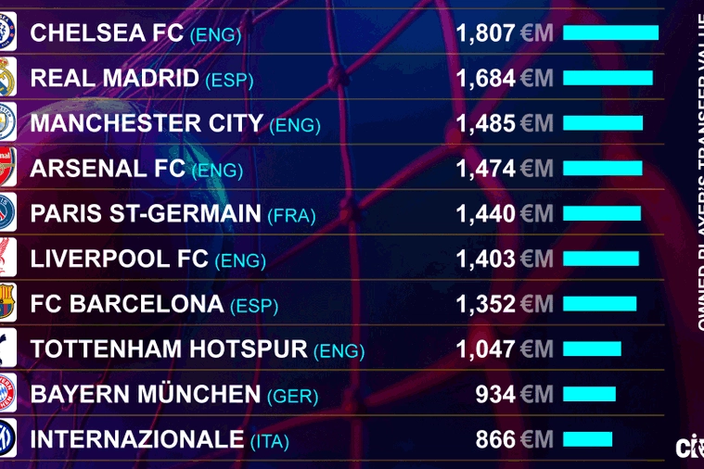
Task: Select the REAL MADRID team name
Action: pos(114,78)
